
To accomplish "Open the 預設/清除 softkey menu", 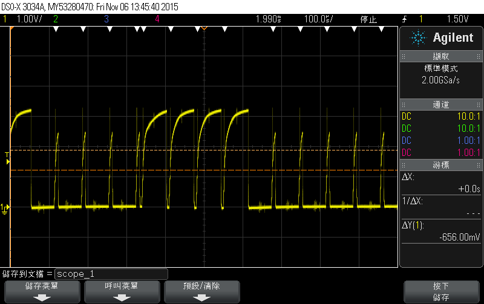I will [202, 292].
